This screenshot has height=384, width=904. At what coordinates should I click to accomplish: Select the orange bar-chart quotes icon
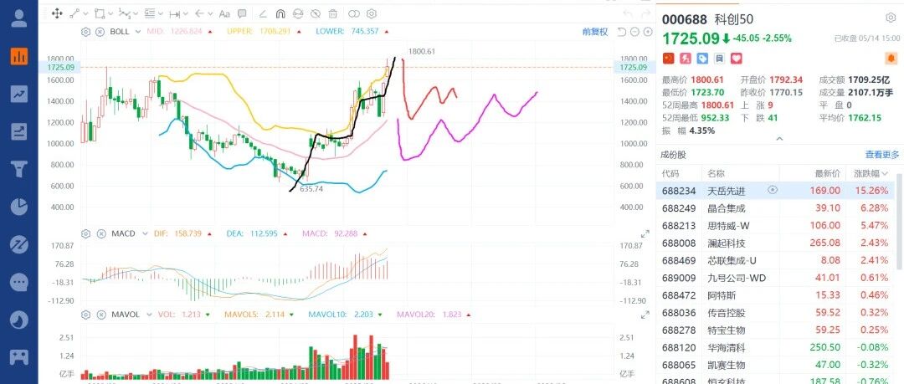pos(19,56)
